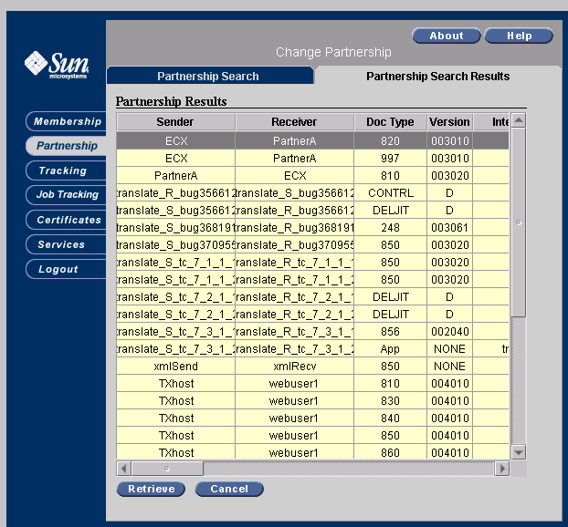The width and height of the screenshot is (568, 527).
Task: Click the App doc type cell
Action: click(x=391, y=349)
